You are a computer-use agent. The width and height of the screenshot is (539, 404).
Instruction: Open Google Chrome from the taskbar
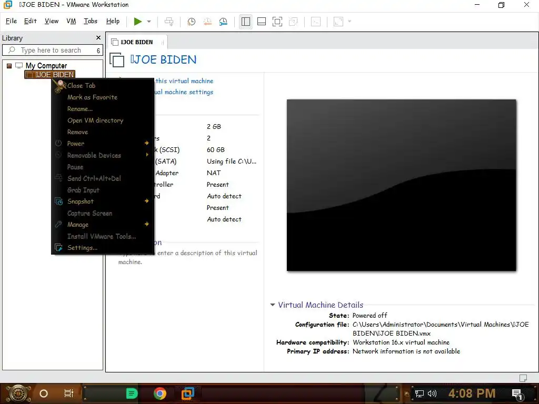(x=160, y=393)
